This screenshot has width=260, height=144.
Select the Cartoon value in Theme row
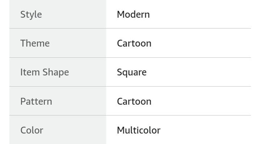click(134, 43)
